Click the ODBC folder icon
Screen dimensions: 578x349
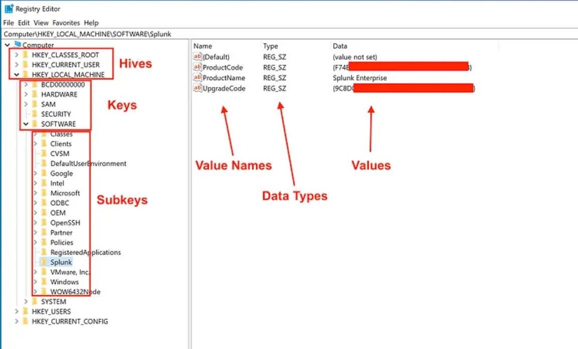44,203
